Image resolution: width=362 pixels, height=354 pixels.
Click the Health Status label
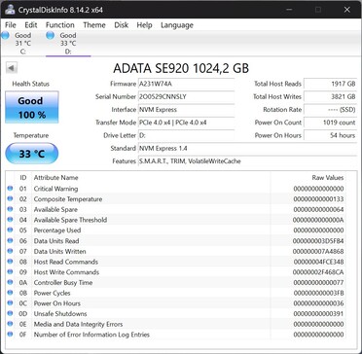click(31, 84)
